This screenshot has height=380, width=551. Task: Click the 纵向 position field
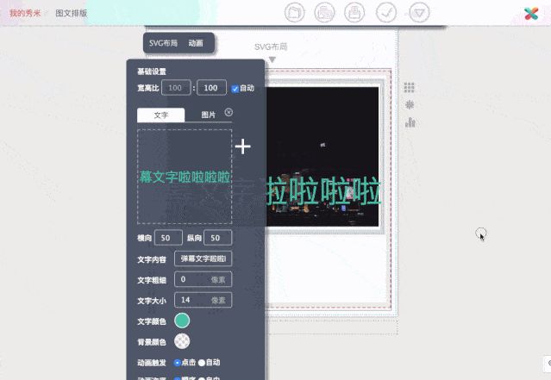click(218, 238)
